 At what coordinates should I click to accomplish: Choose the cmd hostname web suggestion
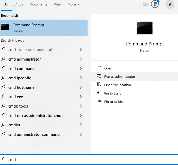21,87
